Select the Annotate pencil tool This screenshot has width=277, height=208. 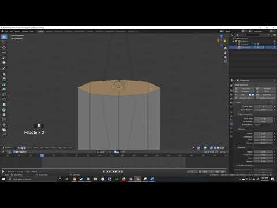[4, 68]
